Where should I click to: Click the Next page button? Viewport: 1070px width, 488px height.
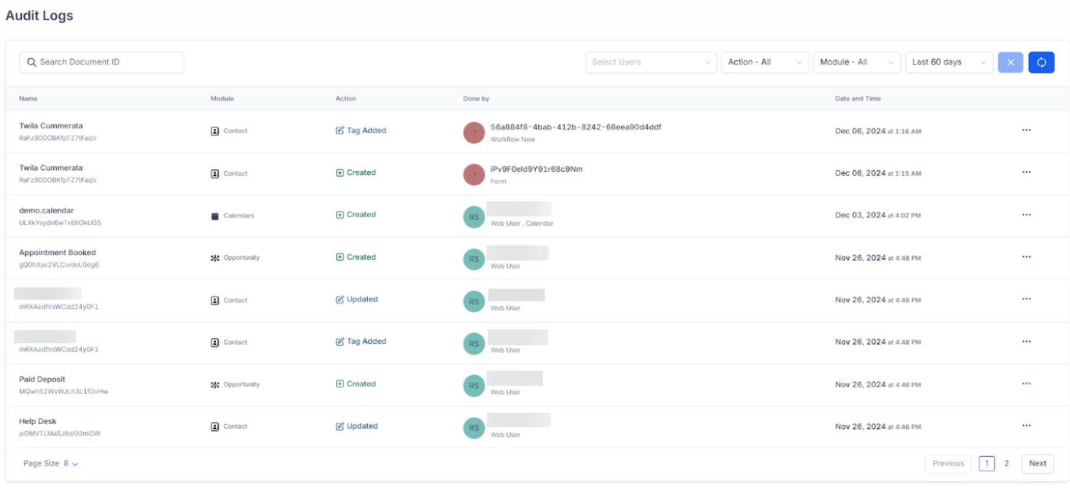(x=1037, y=464)
